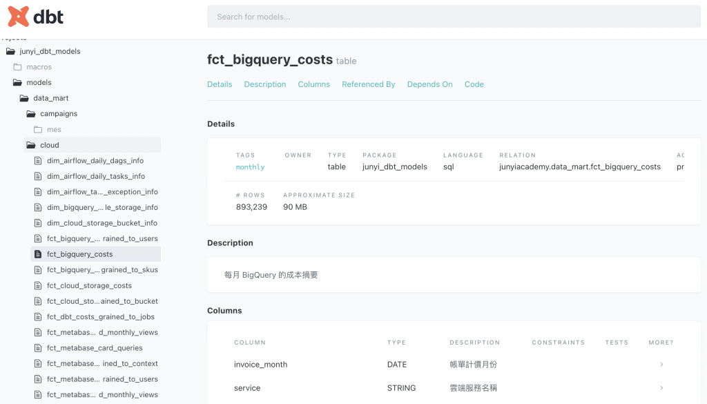Click file icon for fct_cloud_storage_costs
Image resolution: width=707 pixels, height=404 pixels.
pos(38,285)
